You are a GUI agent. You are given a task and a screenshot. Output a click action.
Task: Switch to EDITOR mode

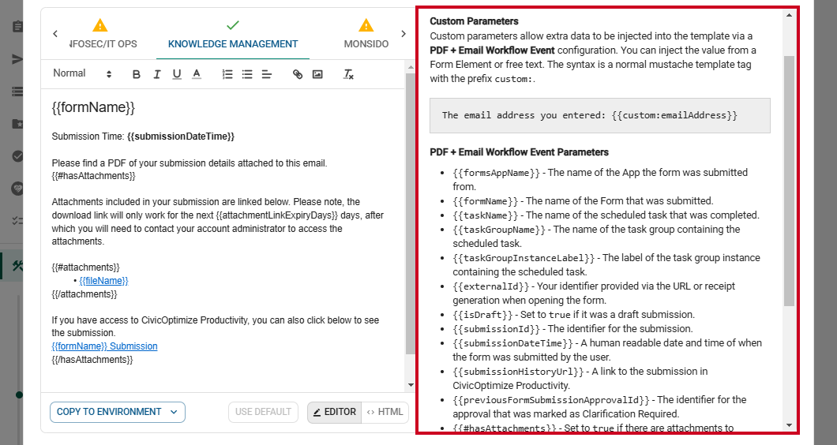pos(335,412)
